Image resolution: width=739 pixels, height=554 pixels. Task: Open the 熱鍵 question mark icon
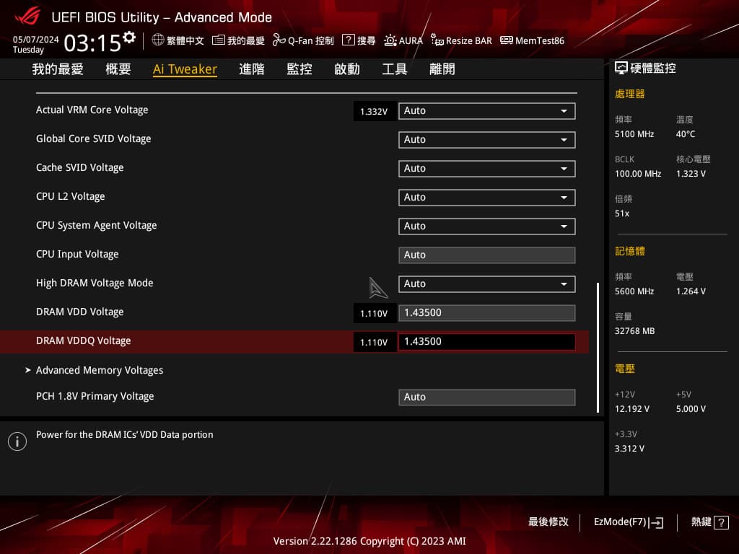(x=721, y=522)
